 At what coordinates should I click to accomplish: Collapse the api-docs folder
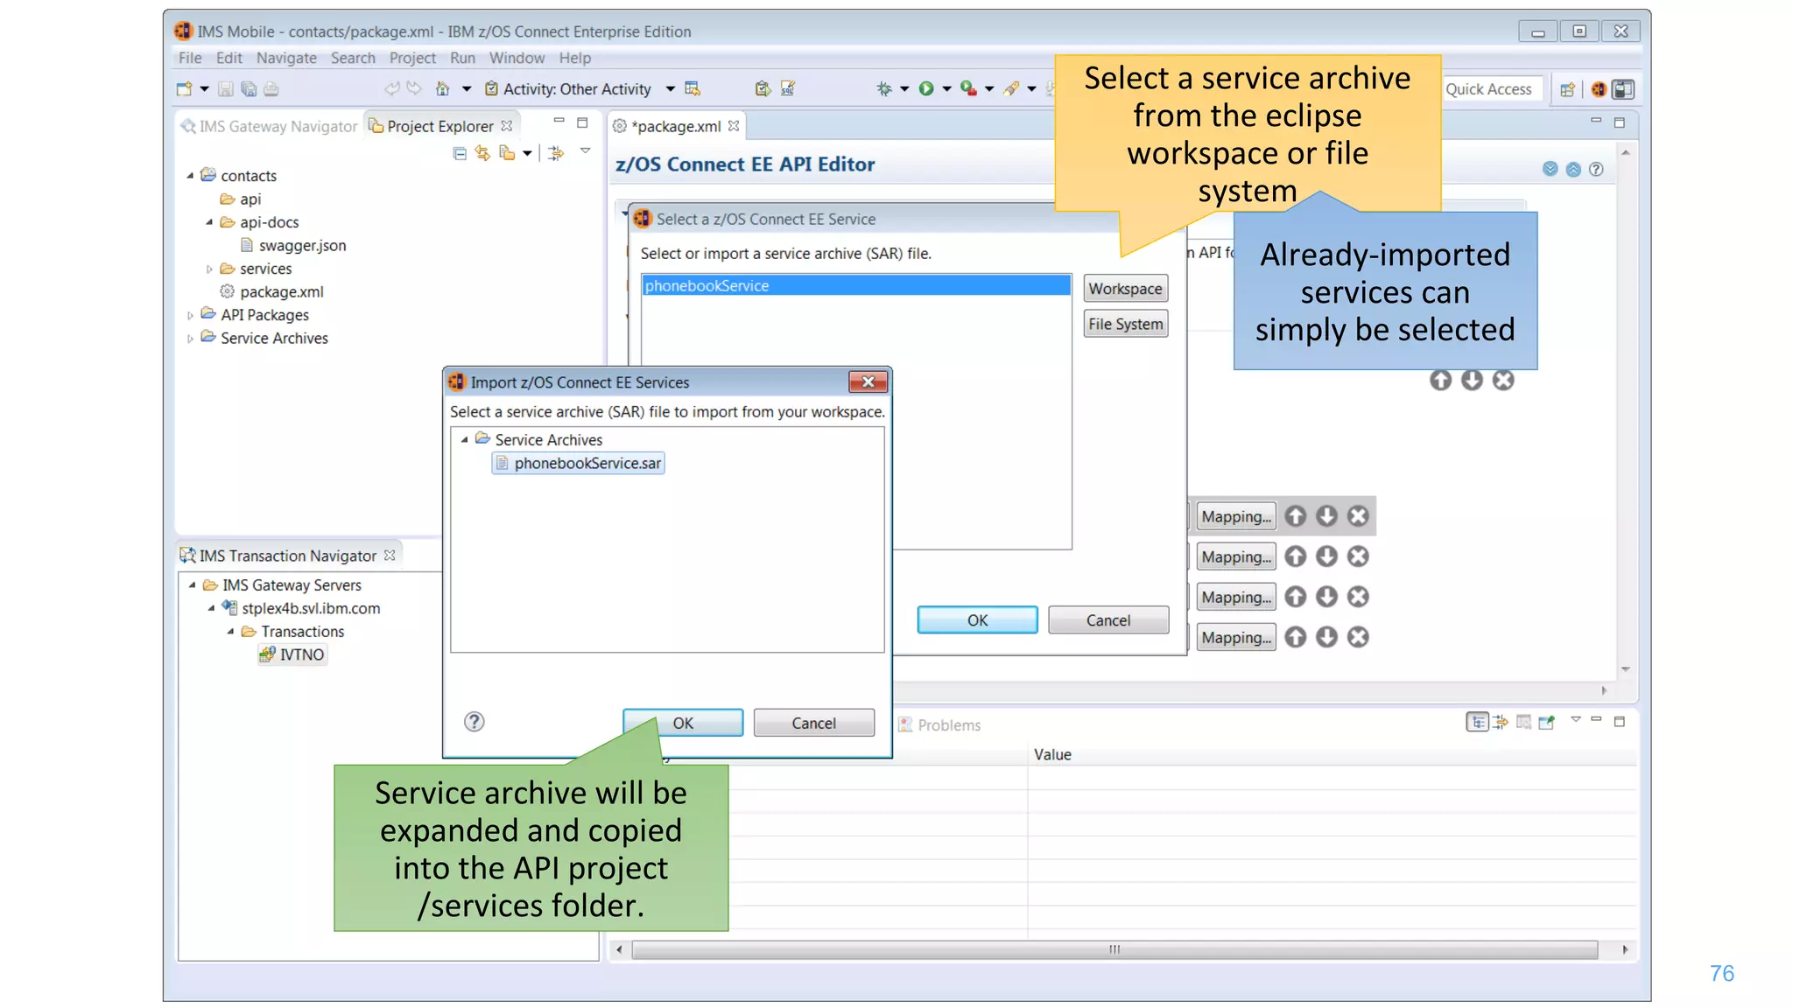(209, 222)
